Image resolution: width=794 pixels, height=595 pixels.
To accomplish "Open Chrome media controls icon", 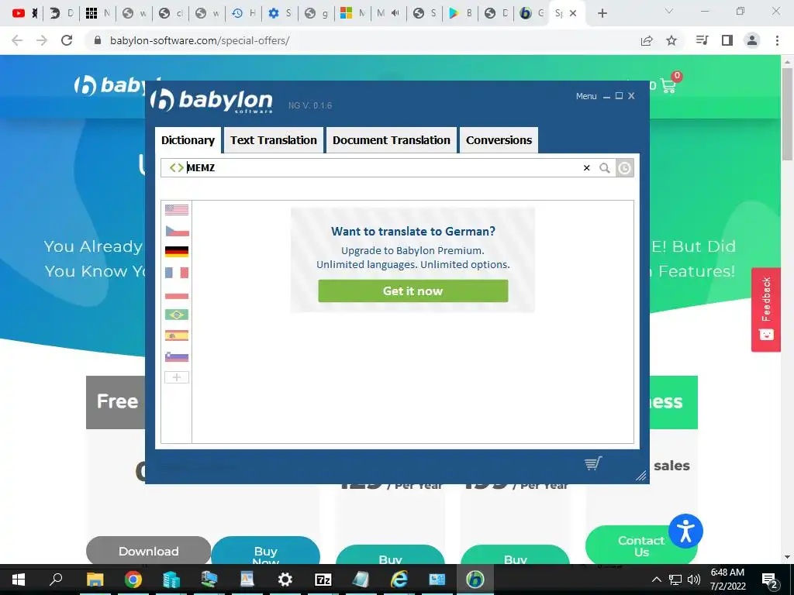I will click(x=702, y=40).
